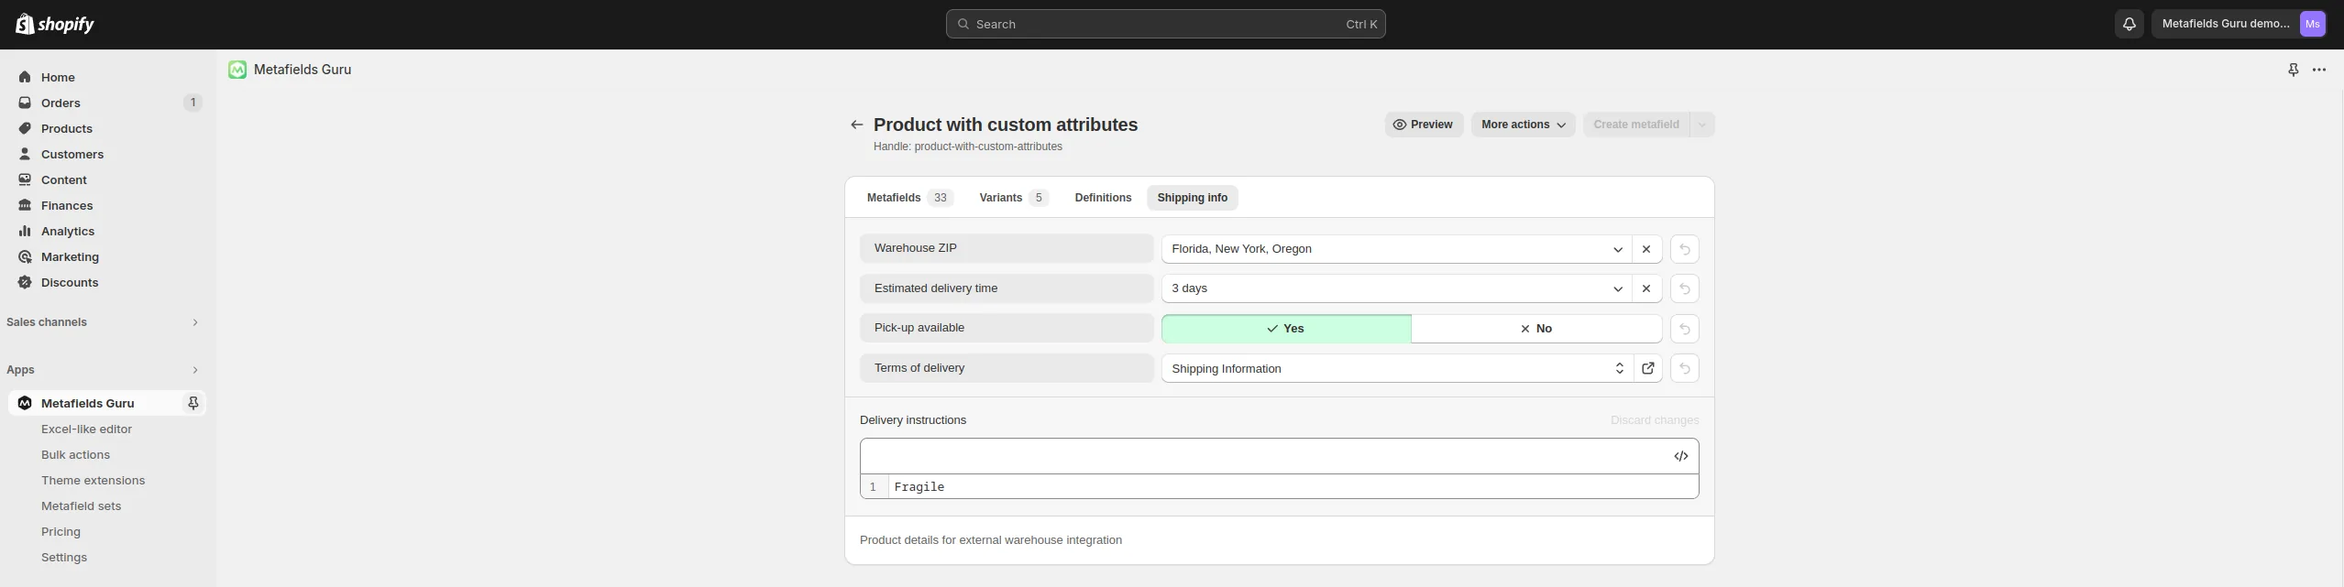2344x587 pixels.
Task: Toggle the code view icon in Delivery instructions
Action: pos(1680,456)
